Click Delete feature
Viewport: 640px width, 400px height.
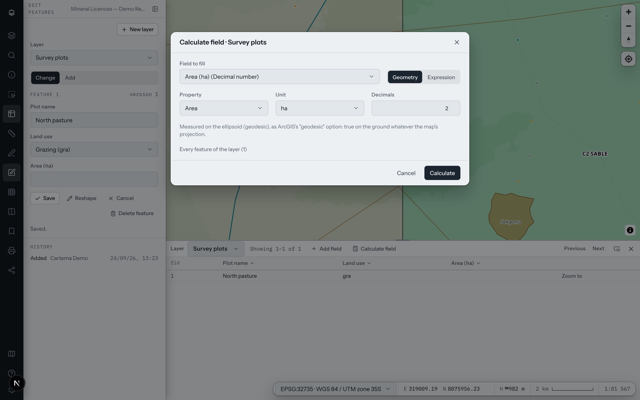coord(132,213)
